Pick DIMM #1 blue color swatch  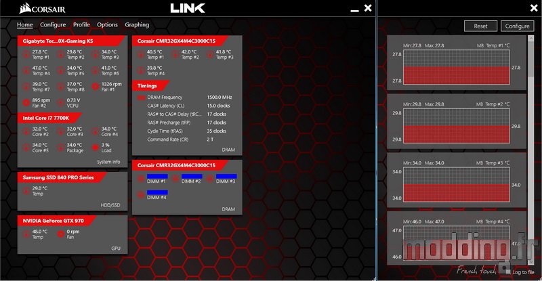[157, 176]
